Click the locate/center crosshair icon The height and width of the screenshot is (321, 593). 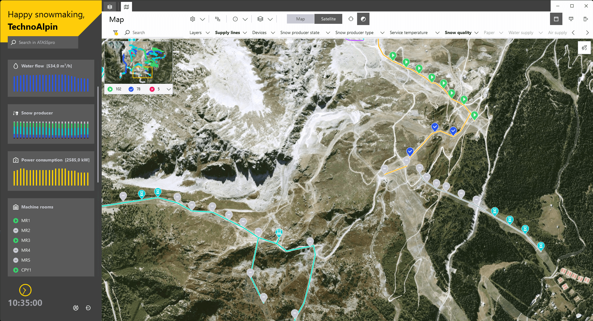[x=351, y=19]
